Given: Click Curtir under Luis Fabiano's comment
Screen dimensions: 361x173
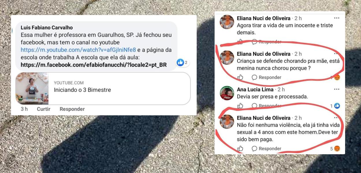Looking at the screenshot, I should click(44, 109).
